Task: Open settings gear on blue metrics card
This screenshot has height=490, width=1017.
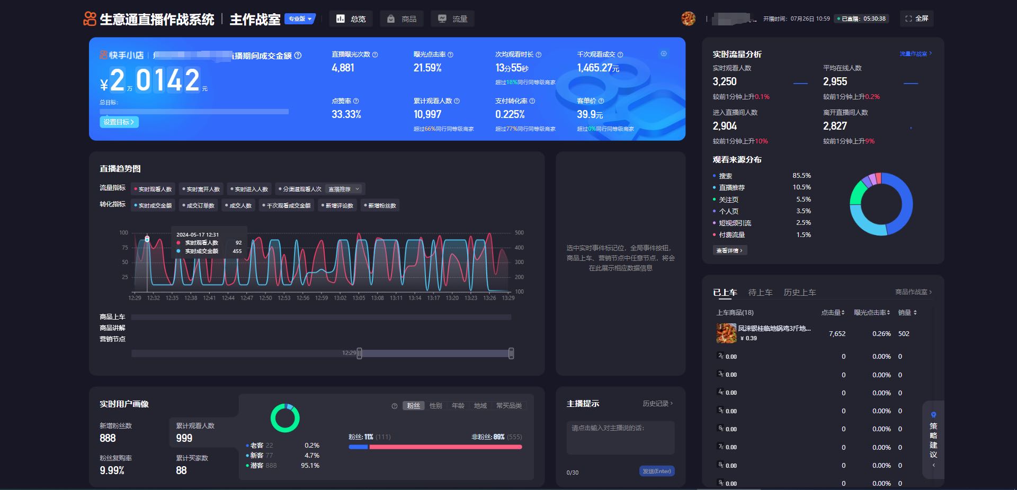Action: pyautogui.click(x=664, y=53)
